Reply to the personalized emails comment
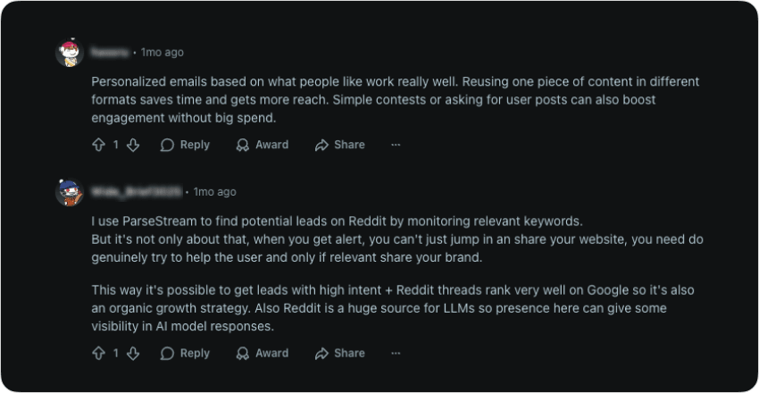This screenshot has width=759, height=393. click(185, 145)
